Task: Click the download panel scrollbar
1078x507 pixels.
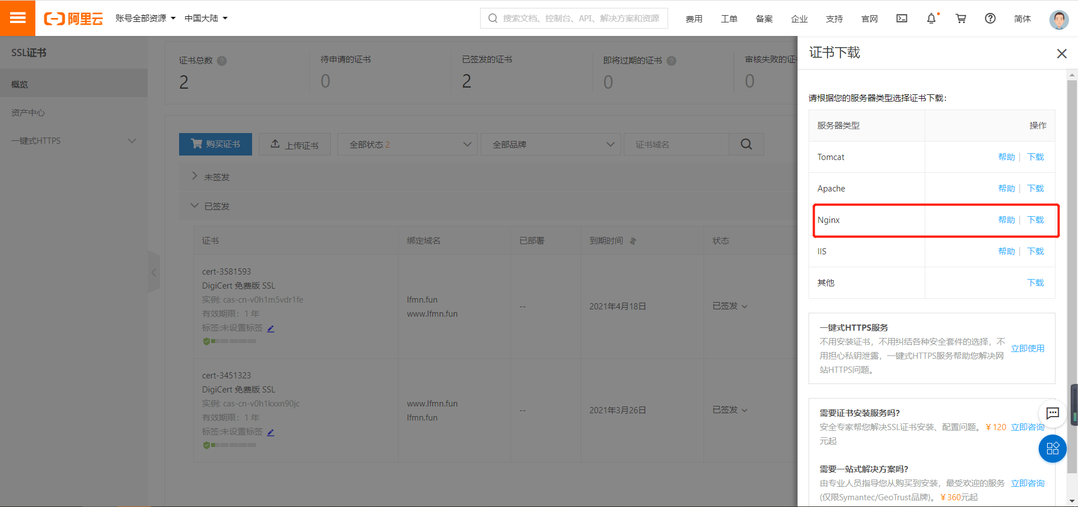Action: click(x=1072, y=278)
